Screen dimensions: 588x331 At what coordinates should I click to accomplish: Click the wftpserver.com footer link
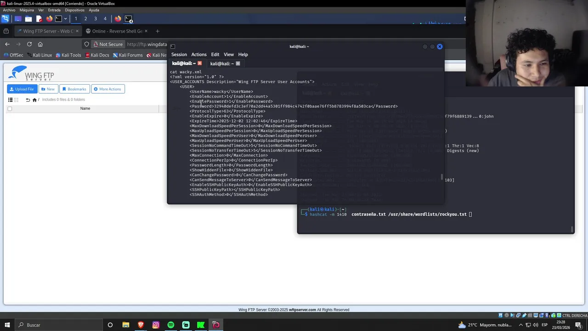click(x=302, y=310)
